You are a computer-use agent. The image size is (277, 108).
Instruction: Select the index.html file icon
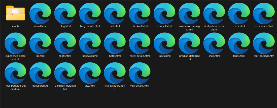pyautogui.click(x=164, y=43)
